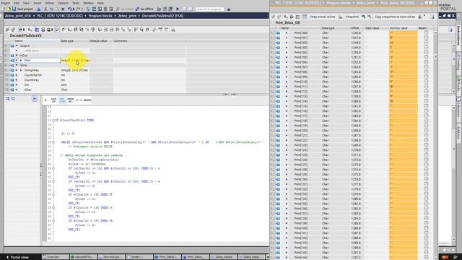Toggle Retain checkbox for Print[145]
Viewport: 462px width, 260px height.
(x=427, y=253)
